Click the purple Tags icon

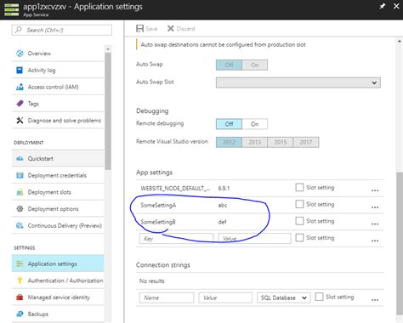tap(20, 104)
